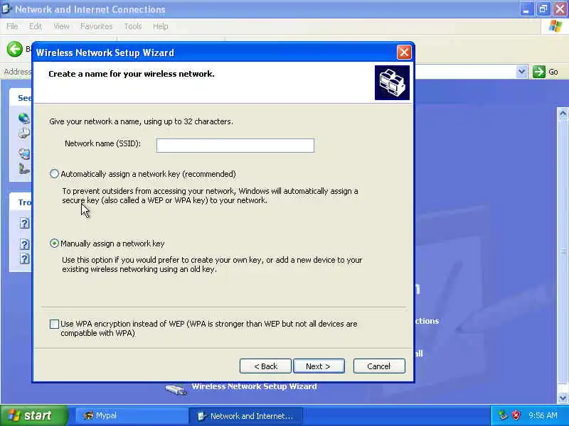Click the Cancel button

point(379,366)
